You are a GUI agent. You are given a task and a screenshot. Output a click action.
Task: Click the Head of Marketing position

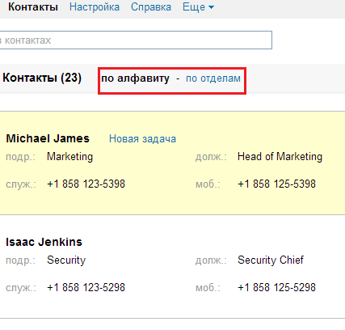click(280, 157)
